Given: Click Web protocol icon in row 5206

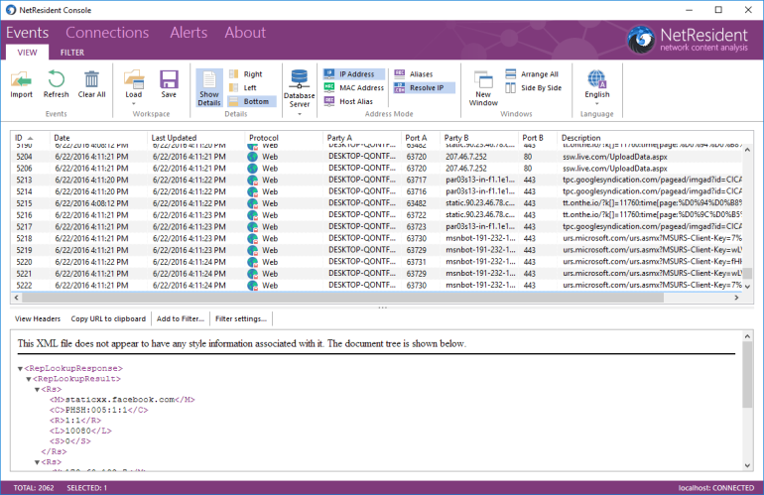Looking at the screenshot, I should click(x=252, y=169).
